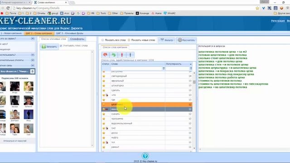Select the Показать все слова radio button

click(103, 40)
